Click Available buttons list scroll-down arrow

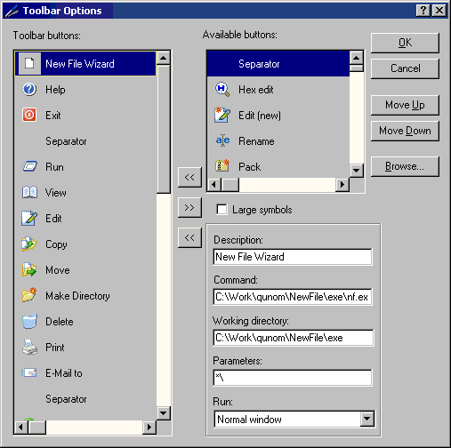point(357,171)
